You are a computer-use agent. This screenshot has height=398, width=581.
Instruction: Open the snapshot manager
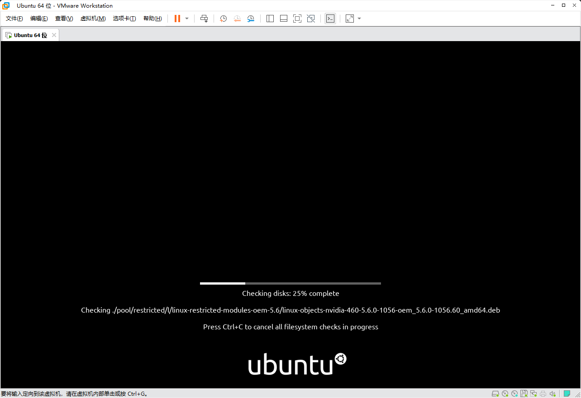click(x=251, y=19)
